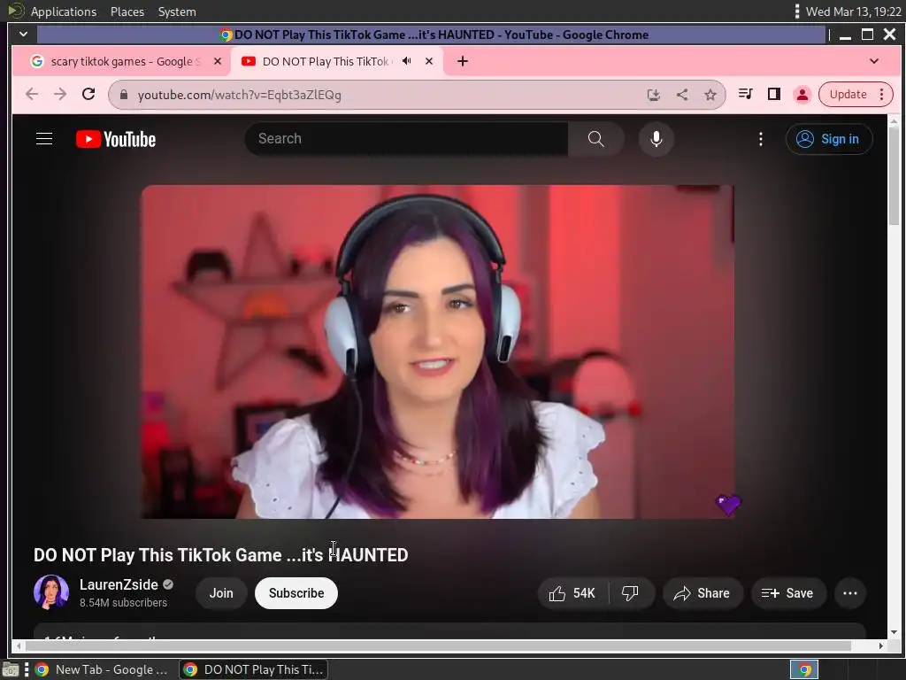Close the YouTube video tab

pyautogui.click(x=429, y=61)
